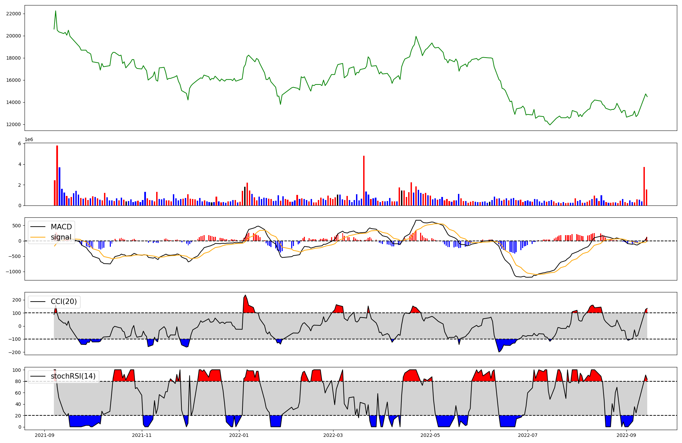Click the 1e6 volume axis offset label

(x=29, y=140)
